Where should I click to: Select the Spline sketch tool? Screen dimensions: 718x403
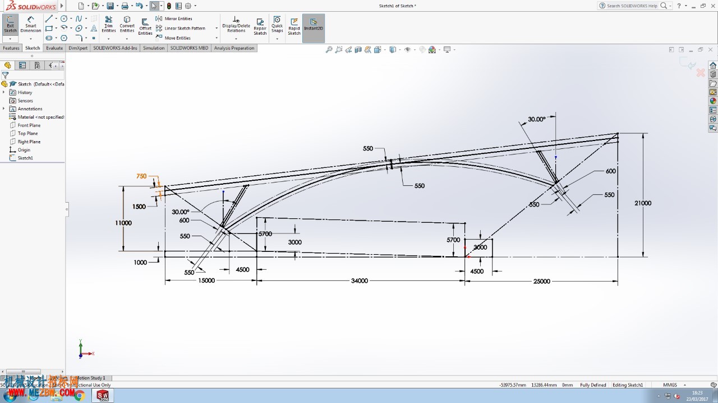pyautogui.click(x=79, y=18)
